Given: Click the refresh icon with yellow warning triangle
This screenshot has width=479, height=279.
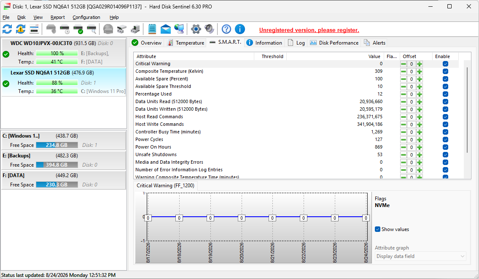Looking at the screenshot, I should click(21, 29).
